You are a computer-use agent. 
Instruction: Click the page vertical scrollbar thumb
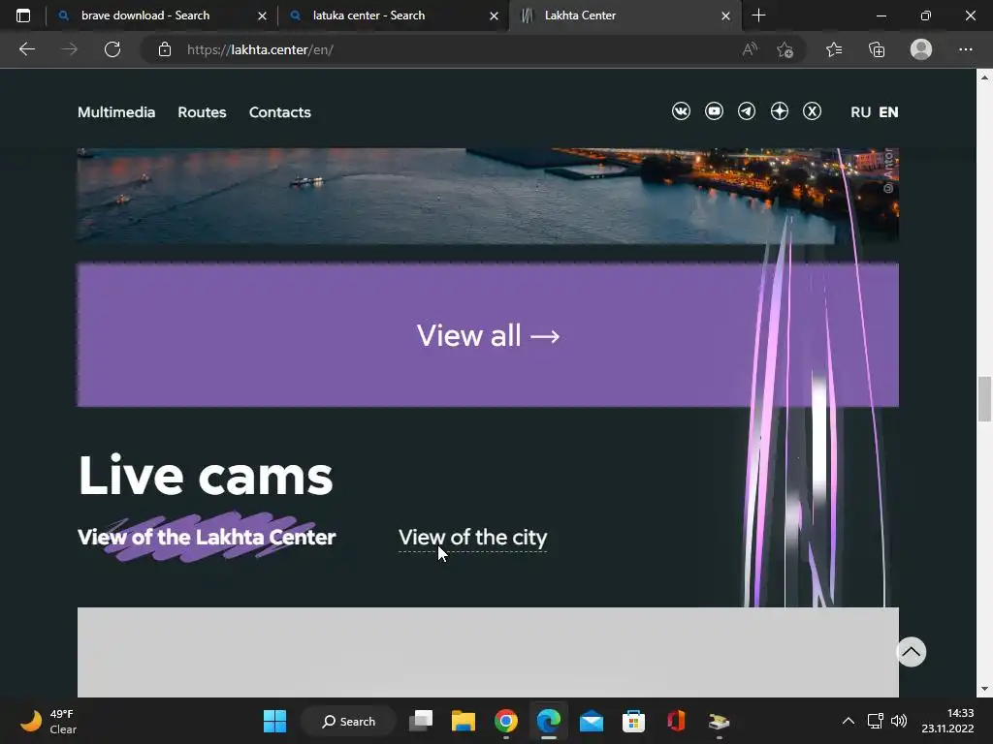tap(984, 398)
